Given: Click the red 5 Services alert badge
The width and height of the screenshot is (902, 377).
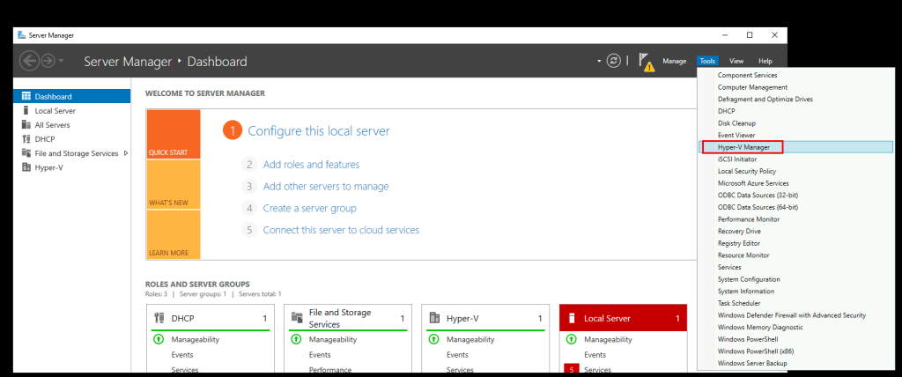Looking at the screenshot, I should [x=571, y=370].
